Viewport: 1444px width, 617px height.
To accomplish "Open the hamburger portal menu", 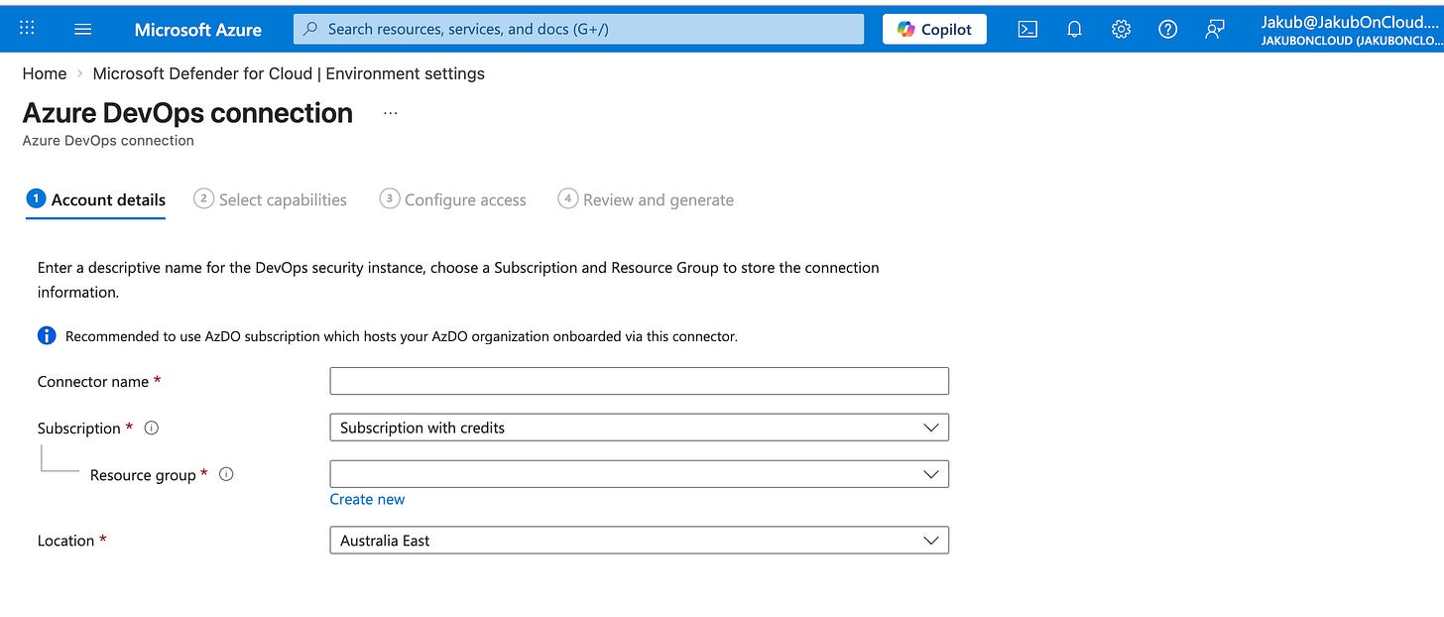I will pos(83,29).
